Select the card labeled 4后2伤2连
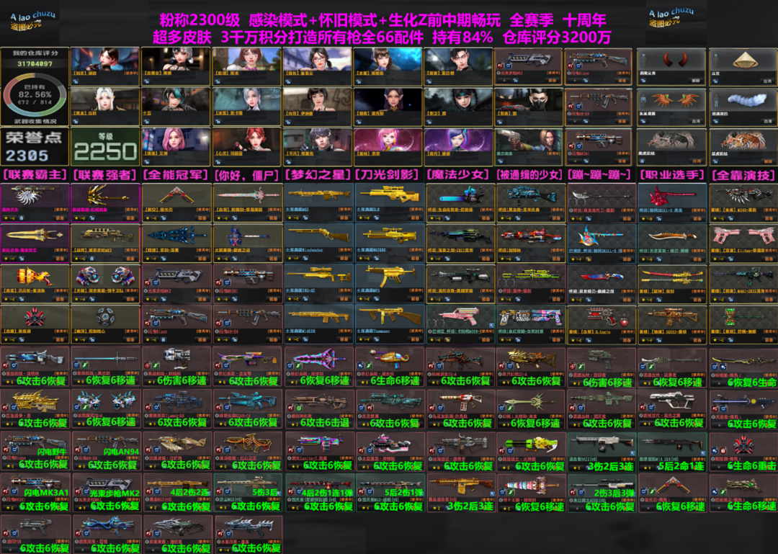This screenshot has width=778, height=554. (178, 493)
